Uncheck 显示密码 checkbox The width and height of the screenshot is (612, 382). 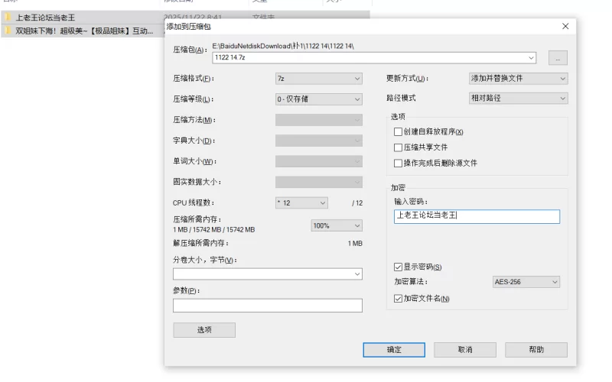pyautogui.click(x=398, y=267)
